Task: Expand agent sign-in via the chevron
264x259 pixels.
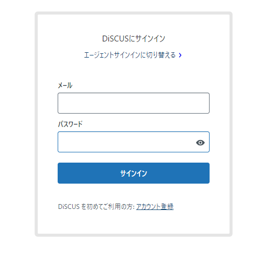Action: 180,55
